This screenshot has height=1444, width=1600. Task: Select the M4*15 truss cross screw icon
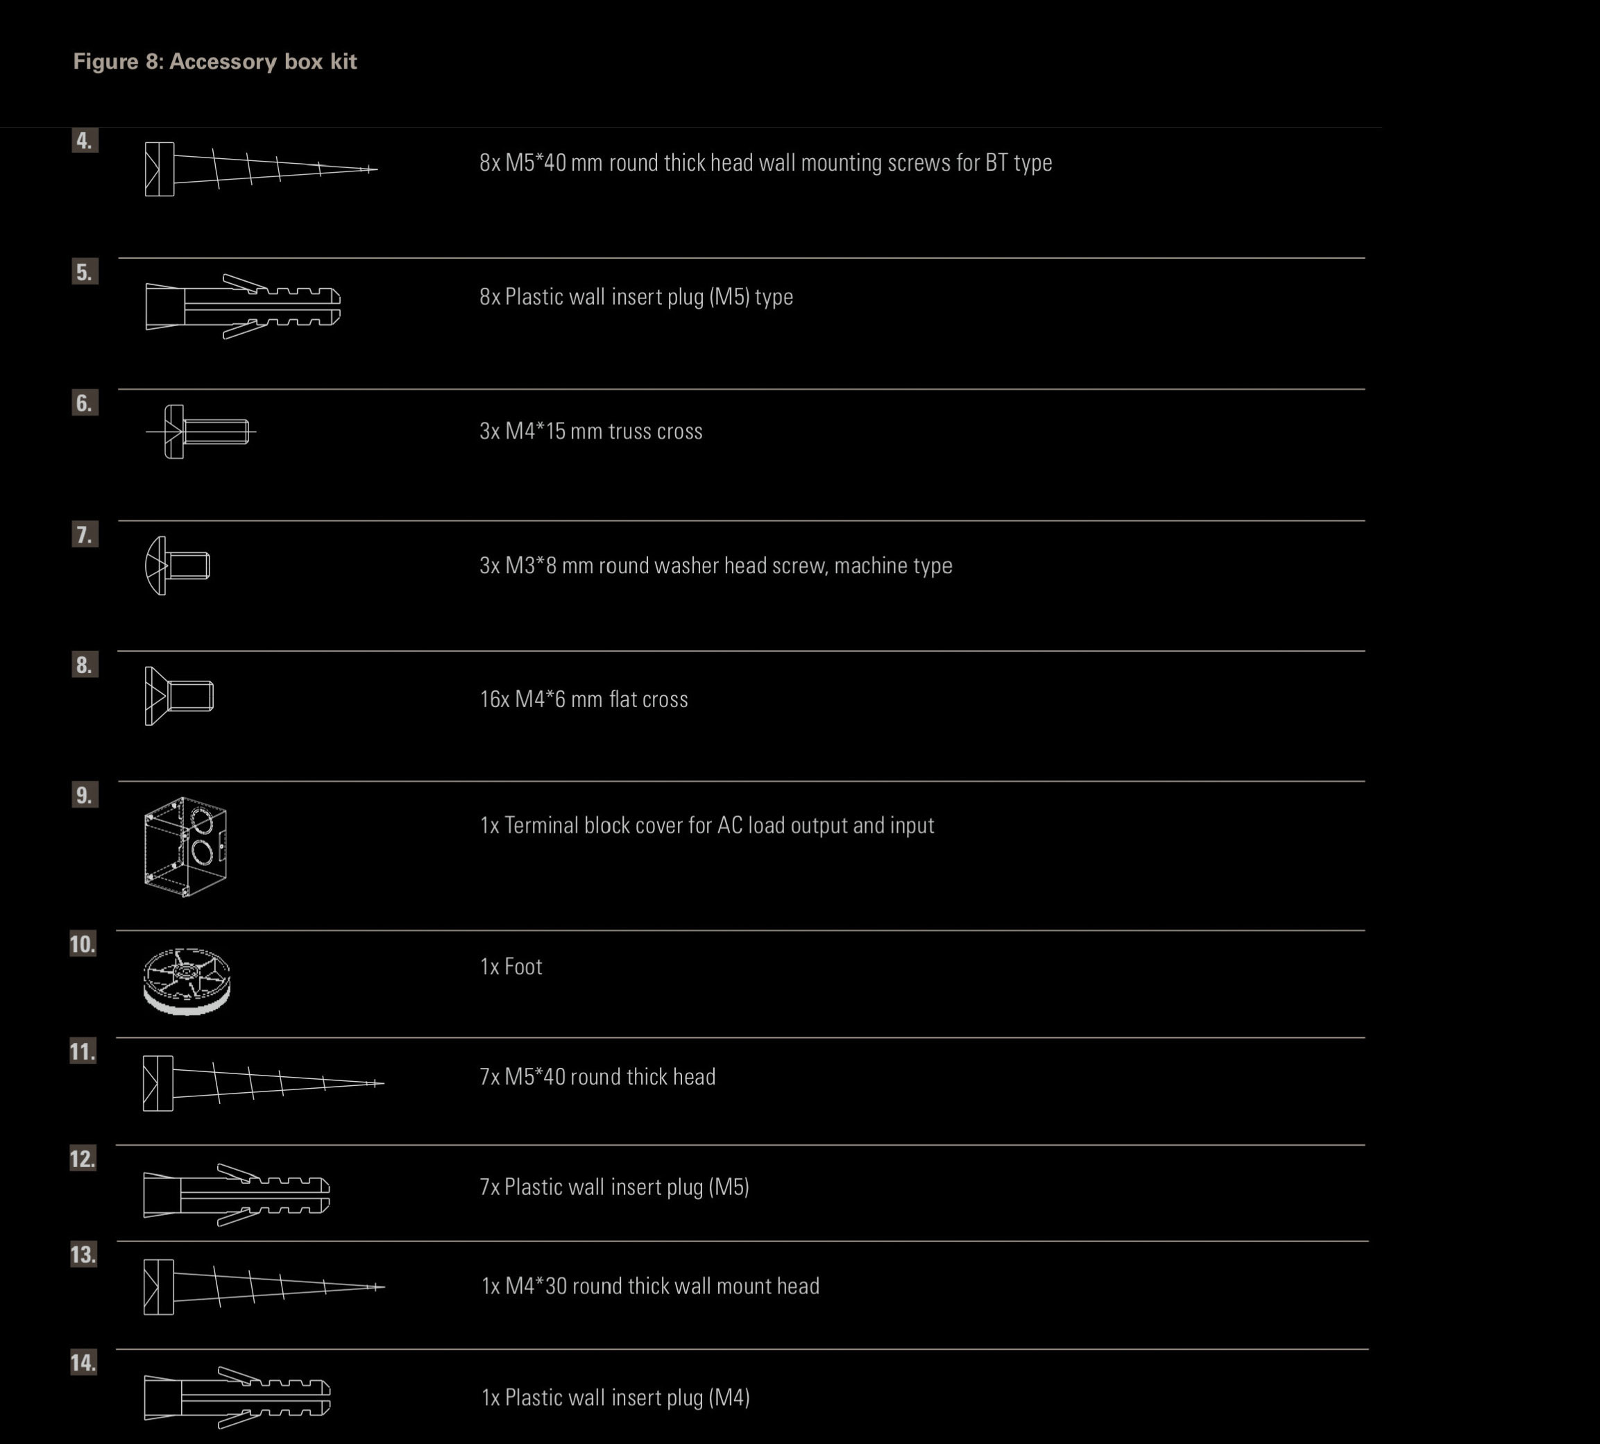point(201,432)
